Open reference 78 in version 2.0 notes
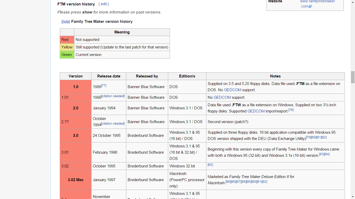 tap(291, 110)
